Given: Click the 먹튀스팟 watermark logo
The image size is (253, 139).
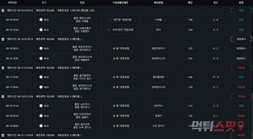Looking at the screenshot, I should point(218,126).
